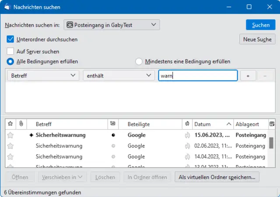Click Als virtuellen Ordner speichern button
The height and width of the screenshot is (197, 280).
point(217,177)
